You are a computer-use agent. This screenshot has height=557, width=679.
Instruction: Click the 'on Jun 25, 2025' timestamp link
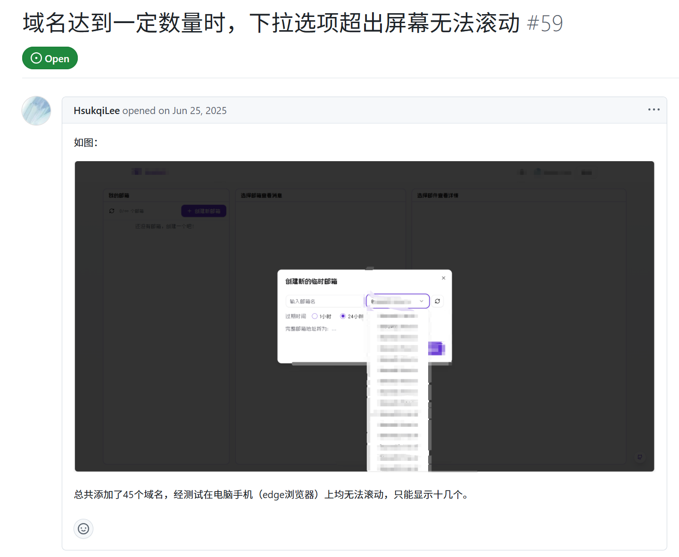tap(192, 111)
